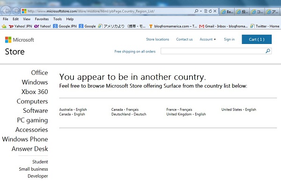281x181 pixels.
Task: Click the browser Back arrow button
Action: point(6,11)
